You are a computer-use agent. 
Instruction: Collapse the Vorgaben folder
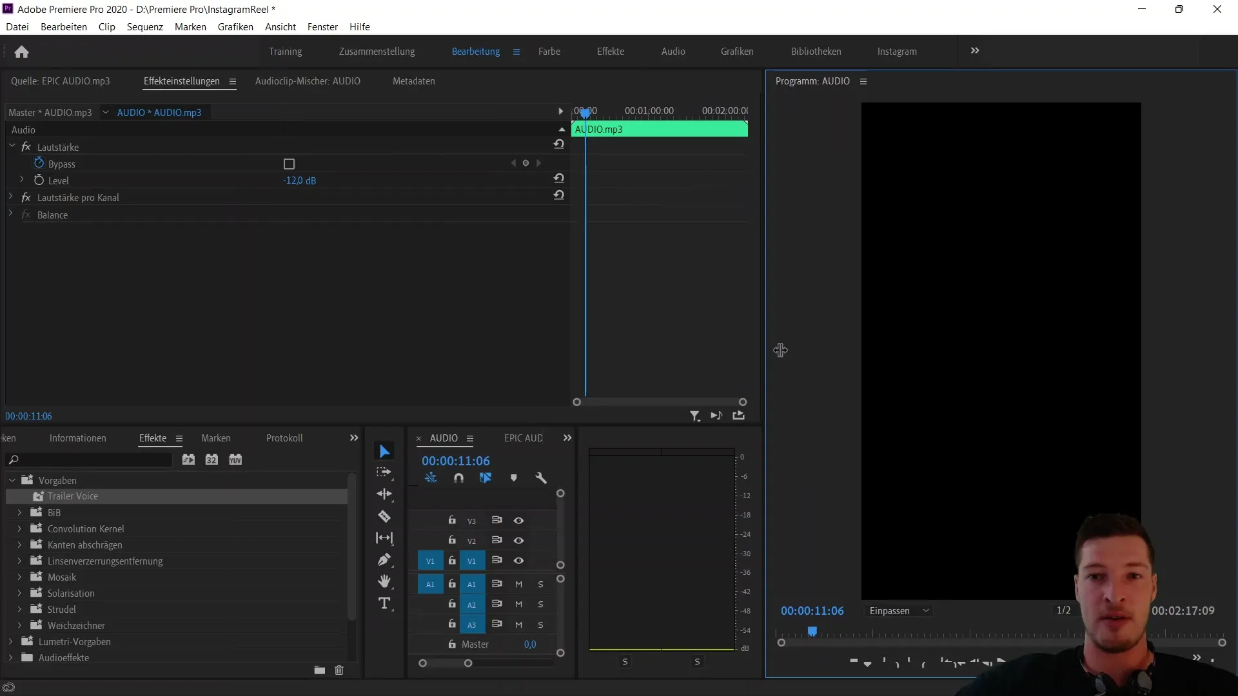12,480
